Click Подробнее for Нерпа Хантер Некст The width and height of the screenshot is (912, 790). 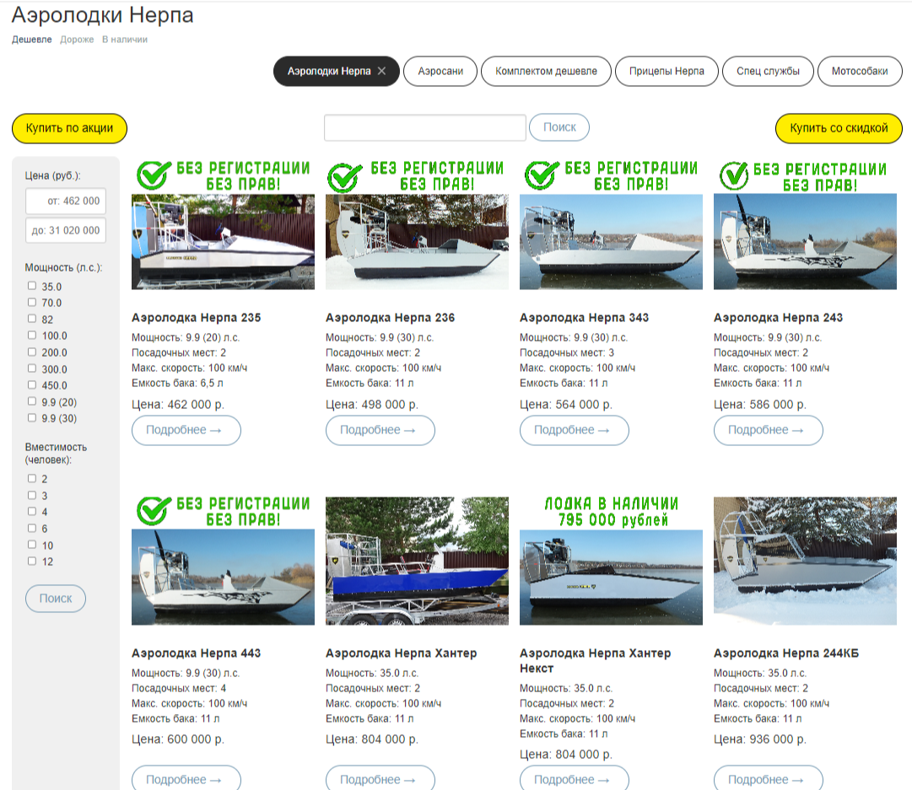tap(574, 778)
